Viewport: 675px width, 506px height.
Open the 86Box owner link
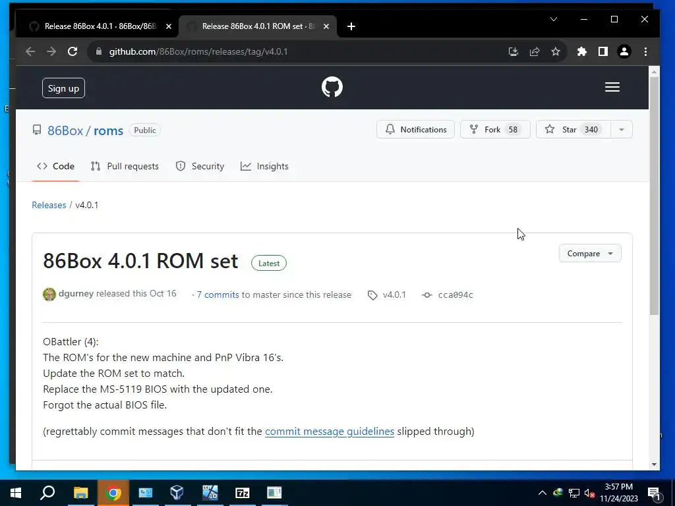pyautogui.click(x=65, y=130)
